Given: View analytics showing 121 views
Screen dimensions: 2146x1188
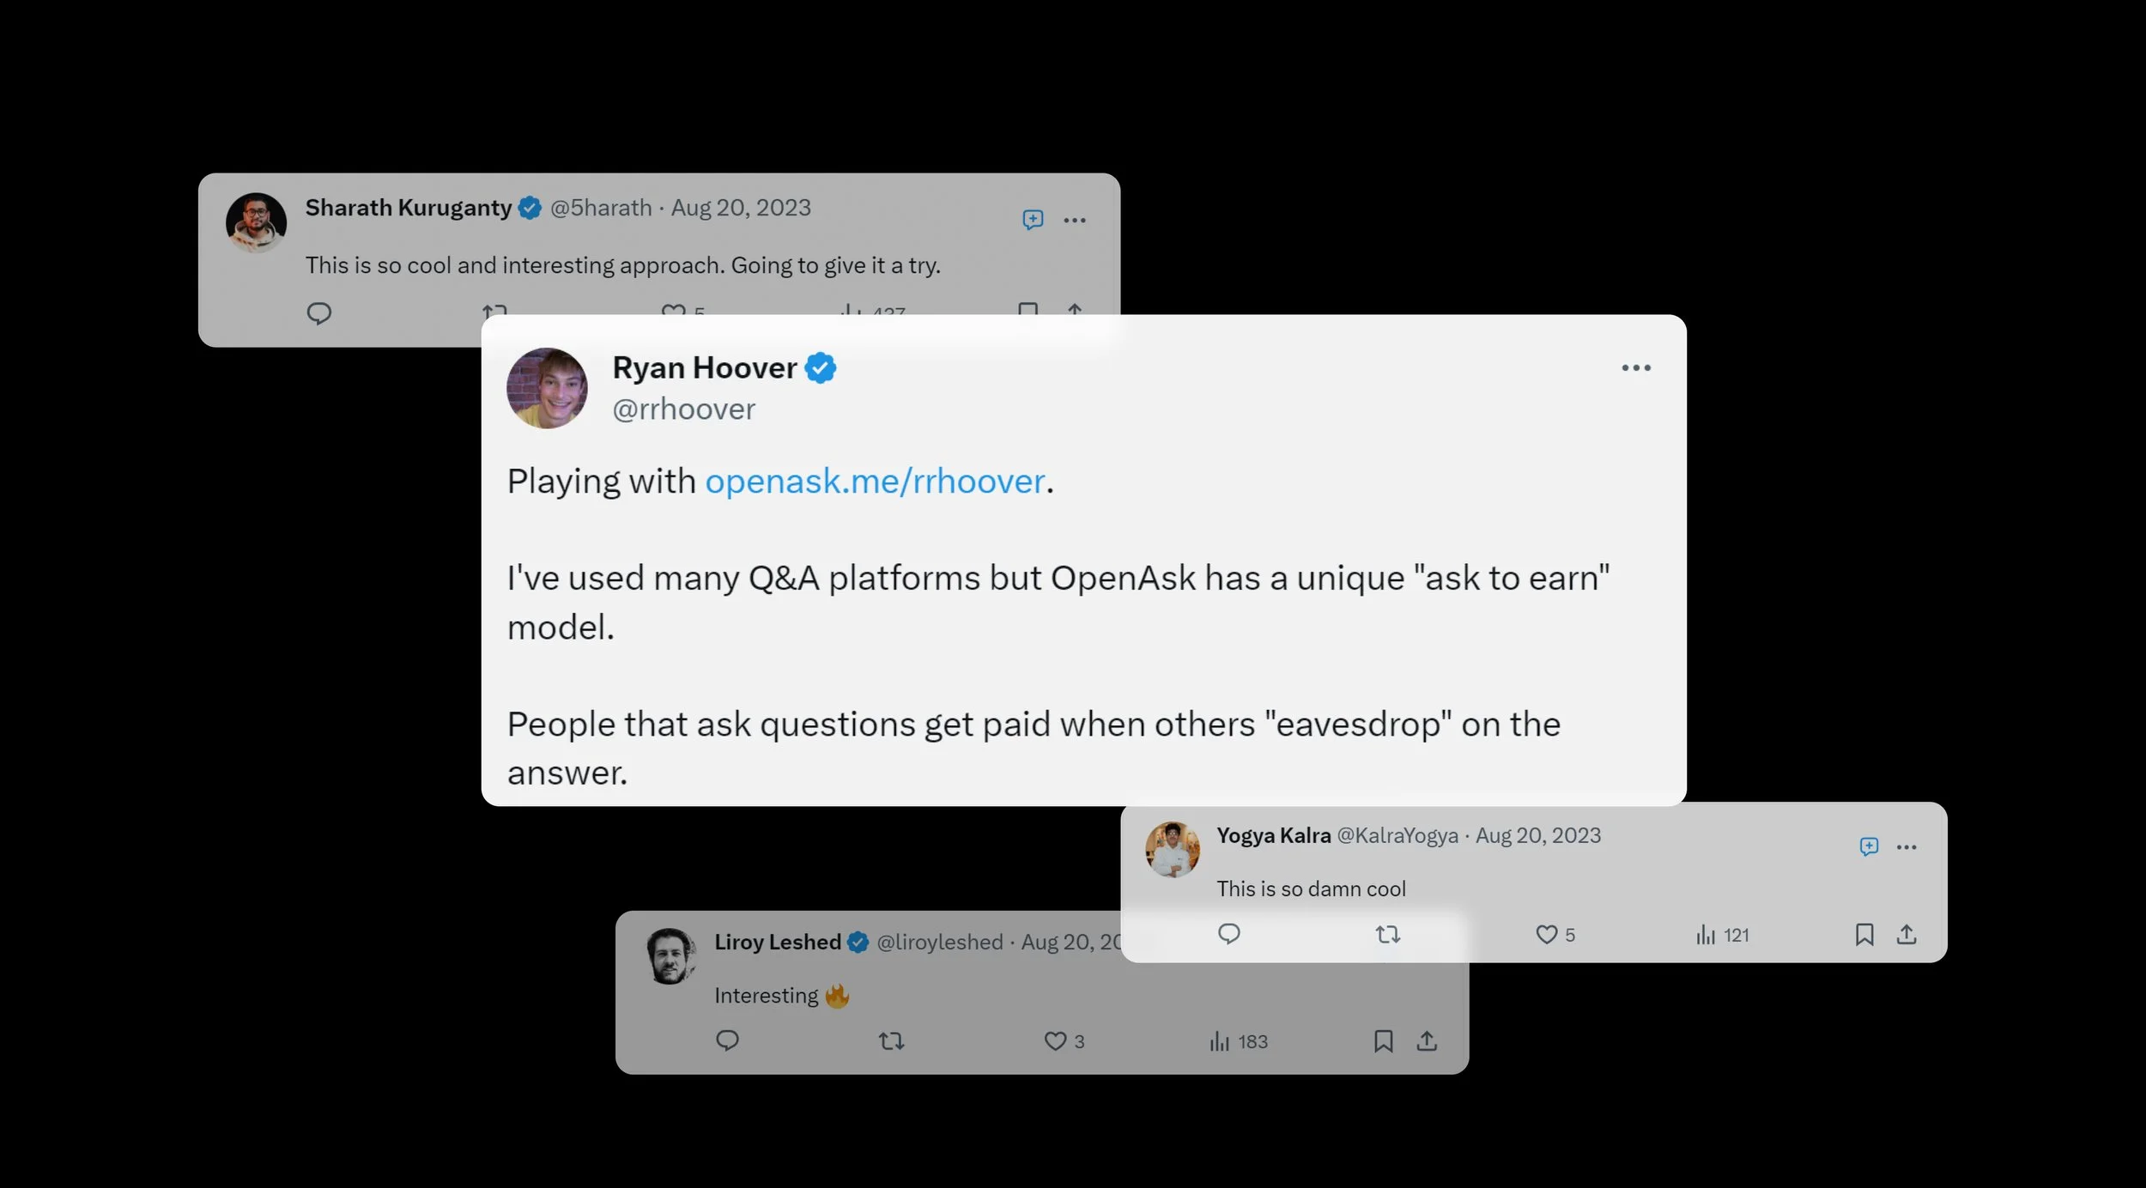Looking at the screenshot, I should (x=1722, y=935).
